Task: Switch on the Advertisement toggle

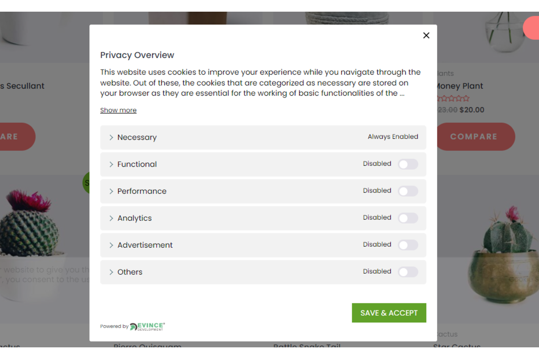Action: (x=408, y=245)
